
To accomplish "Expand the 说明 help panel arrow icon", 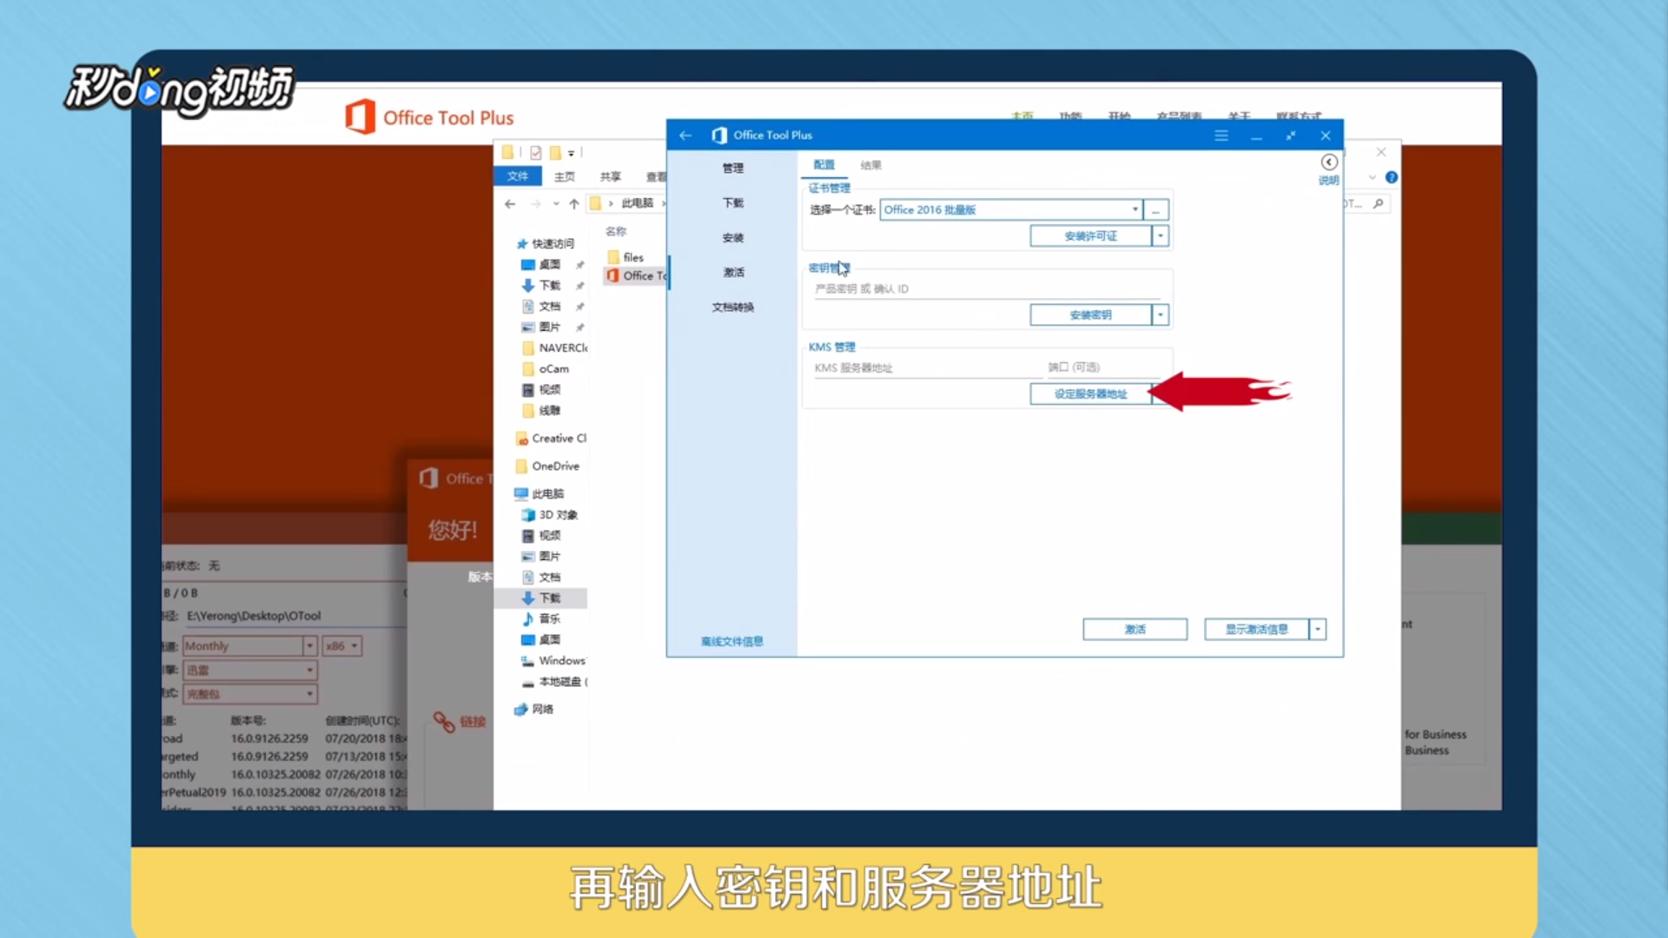I will 1328,162.
